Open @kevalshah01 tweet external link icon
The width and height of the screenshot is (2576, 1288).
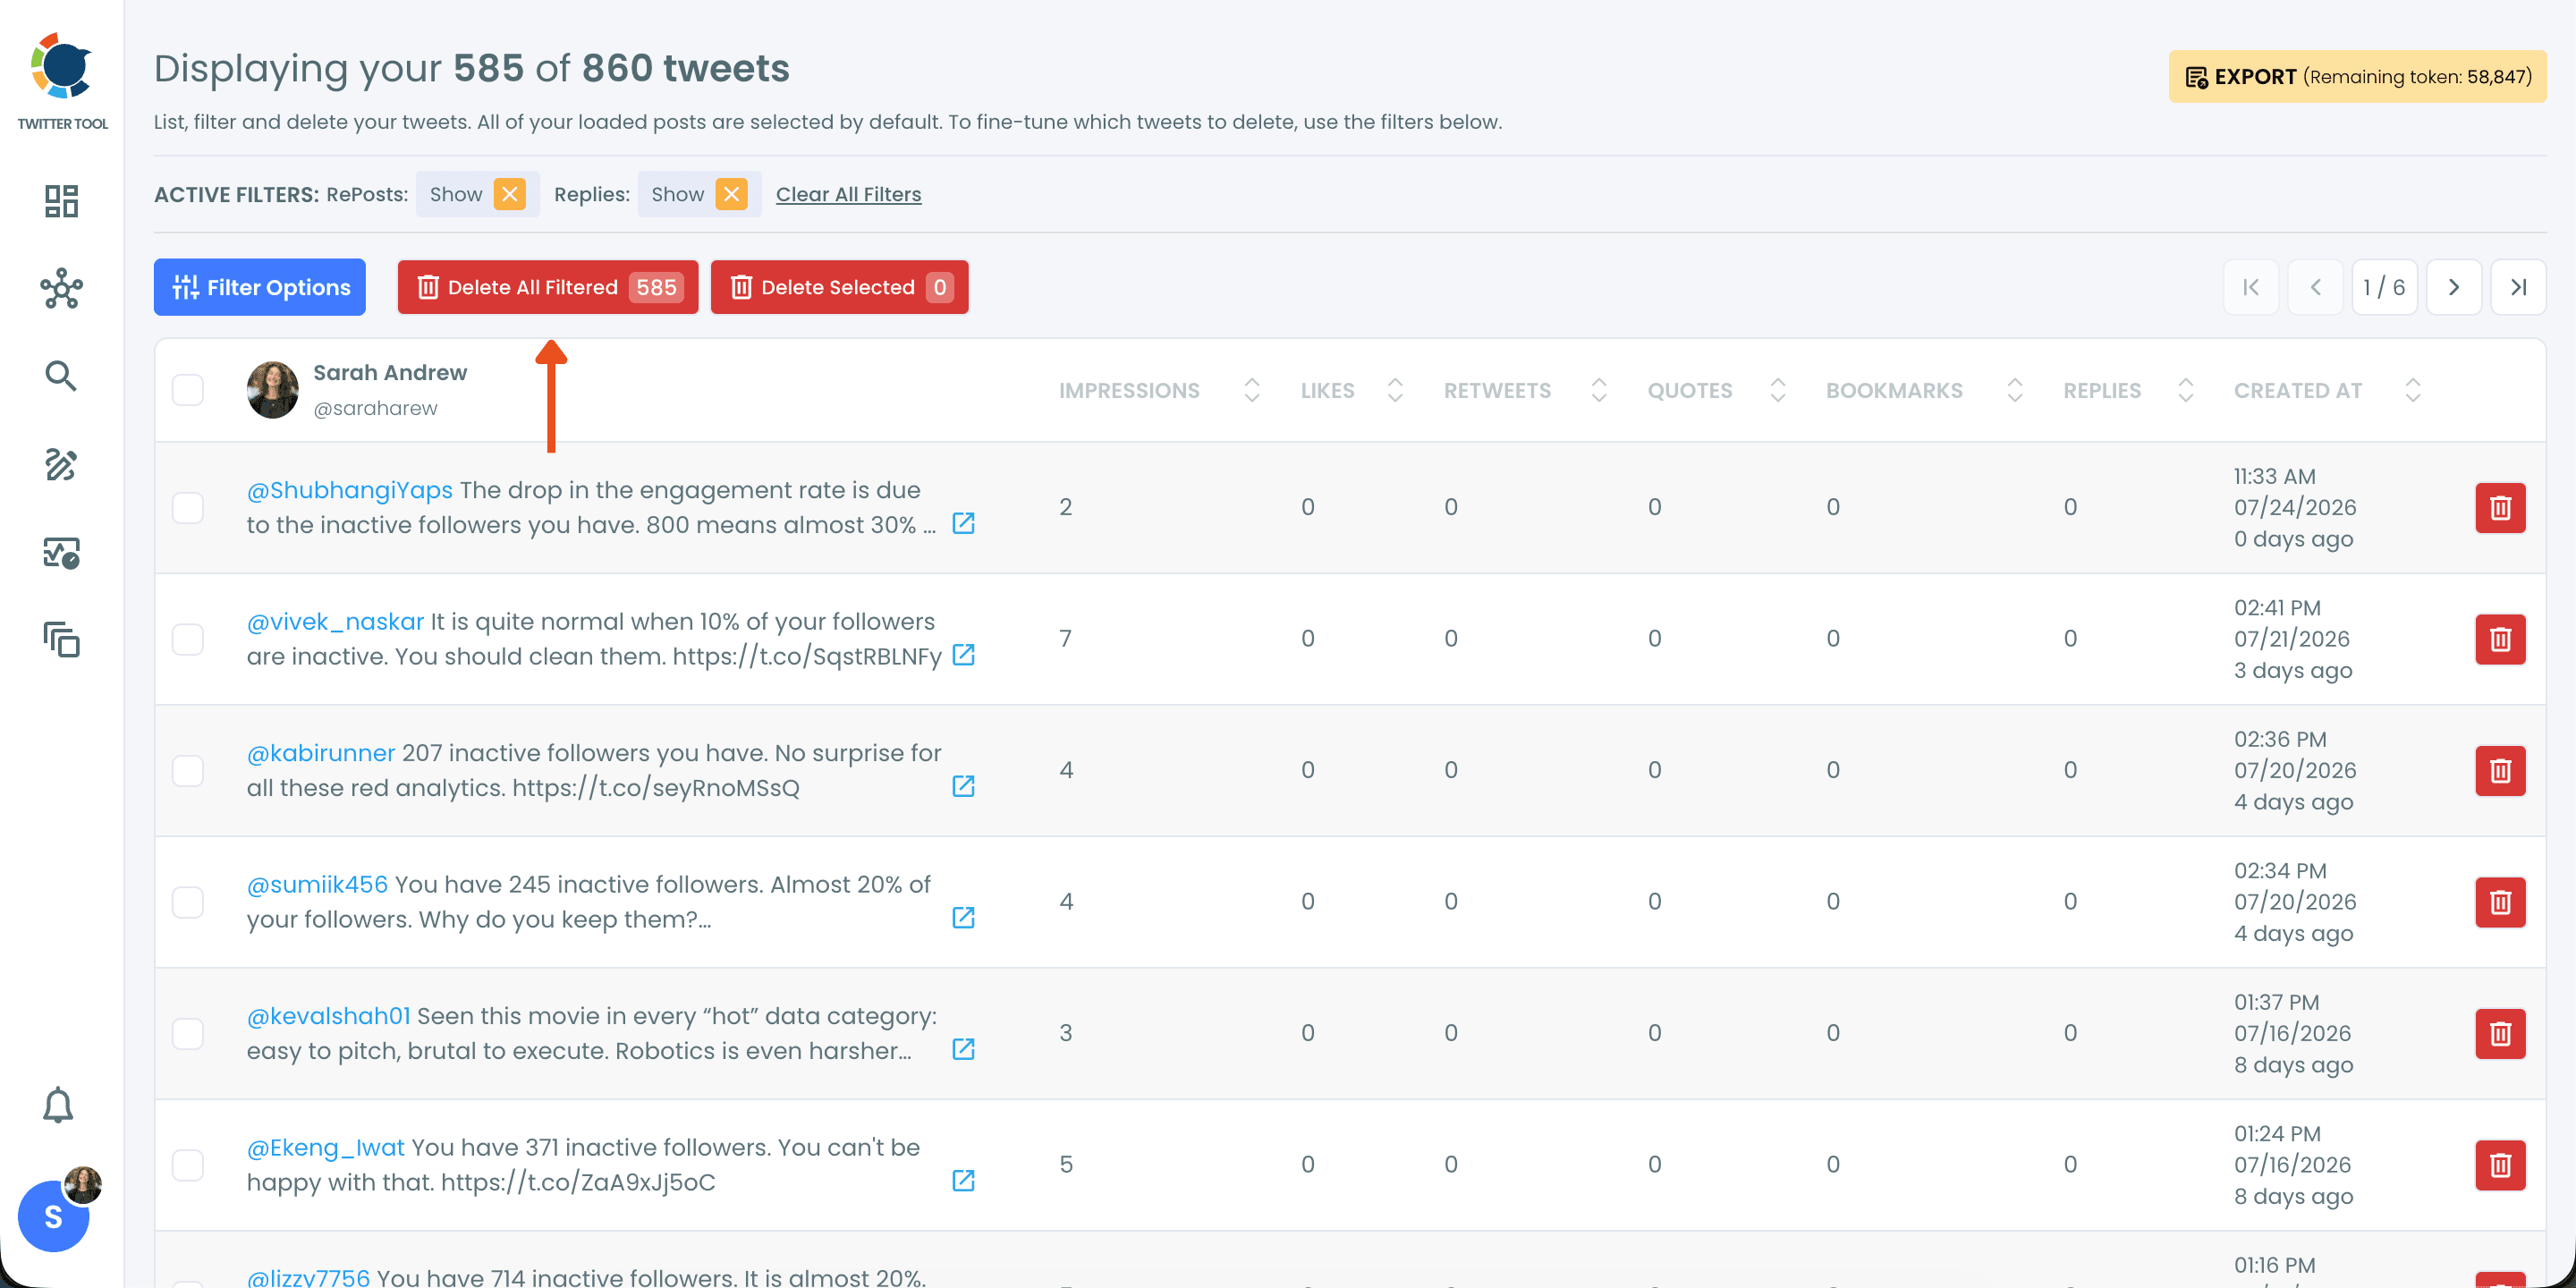point(963,1049)
